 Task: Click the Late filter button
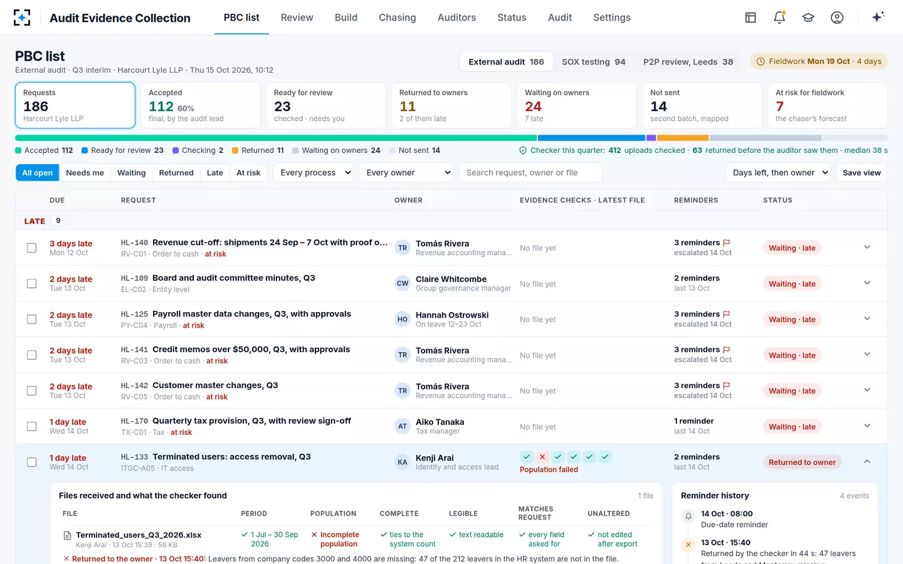point(215,172)
